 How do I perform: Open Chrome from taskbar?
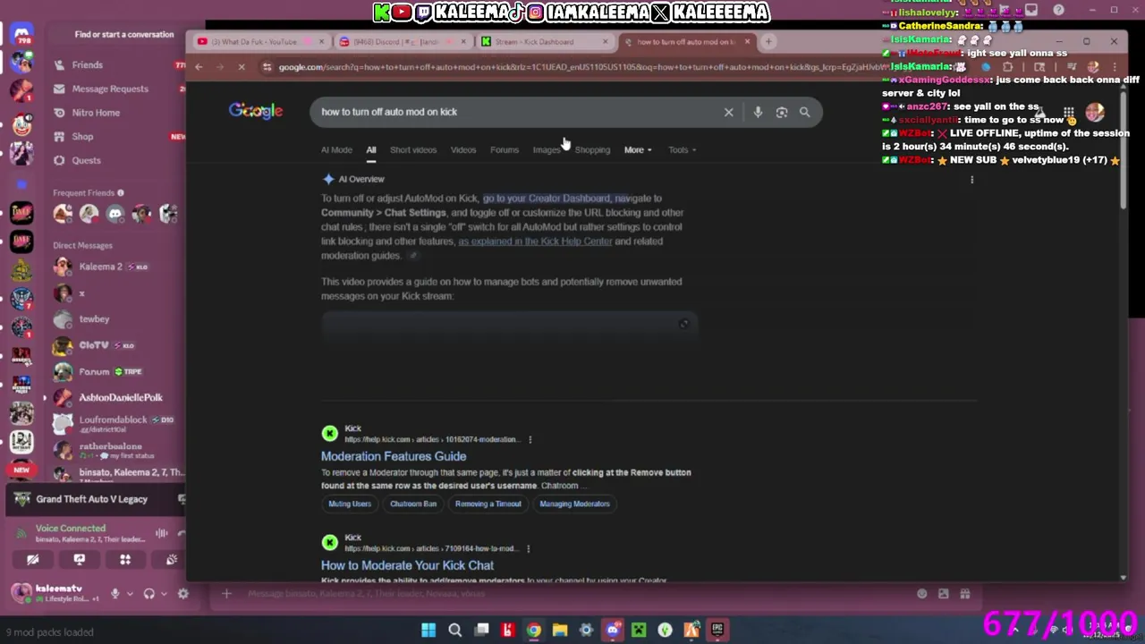tap(534, 631)
